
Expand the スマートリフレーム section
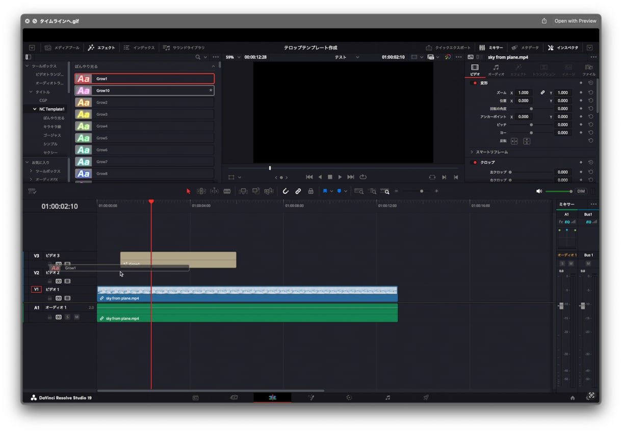pyautogui.click(x=472, y=152)
